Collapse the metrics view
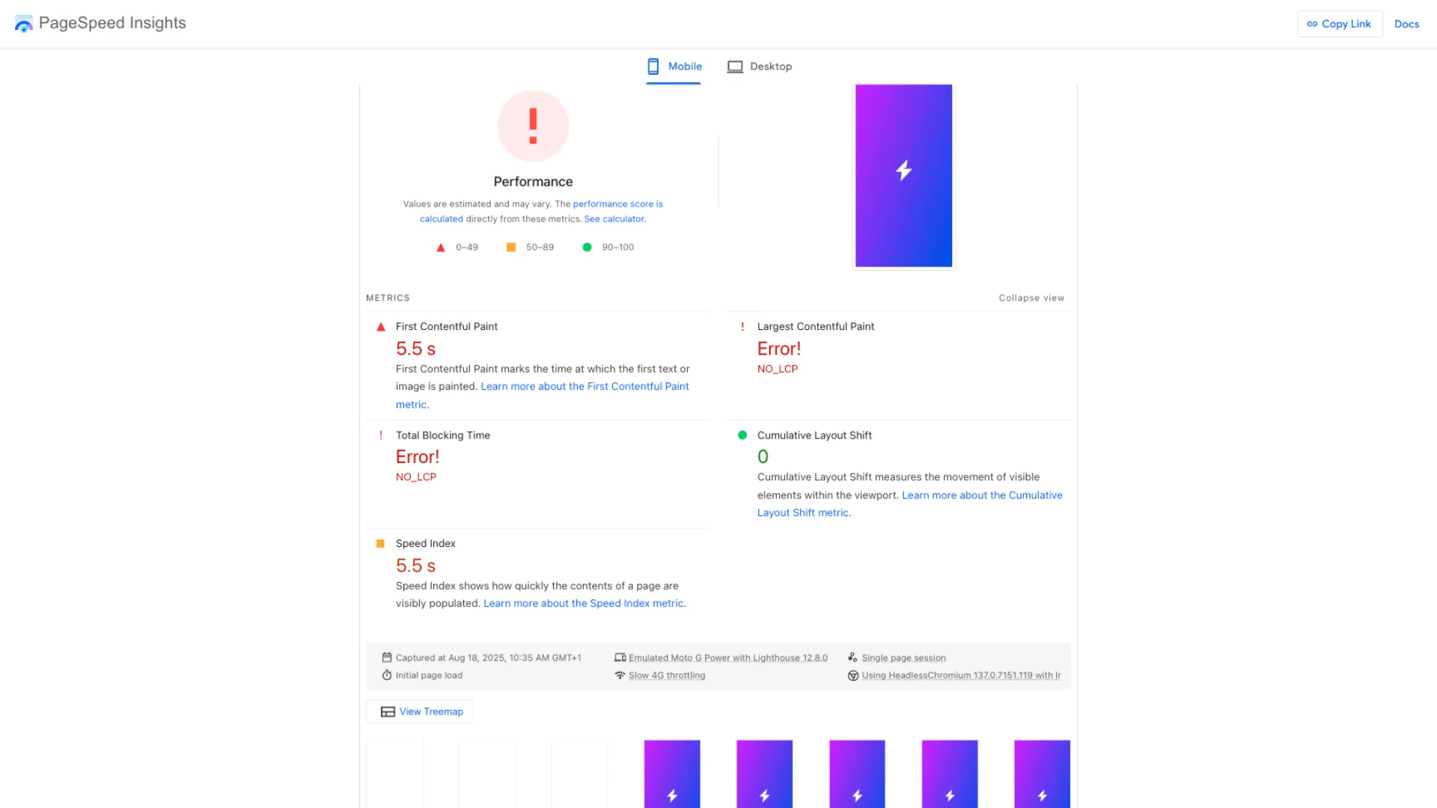Screen dimensions: 1437x808 (1031, 298)
